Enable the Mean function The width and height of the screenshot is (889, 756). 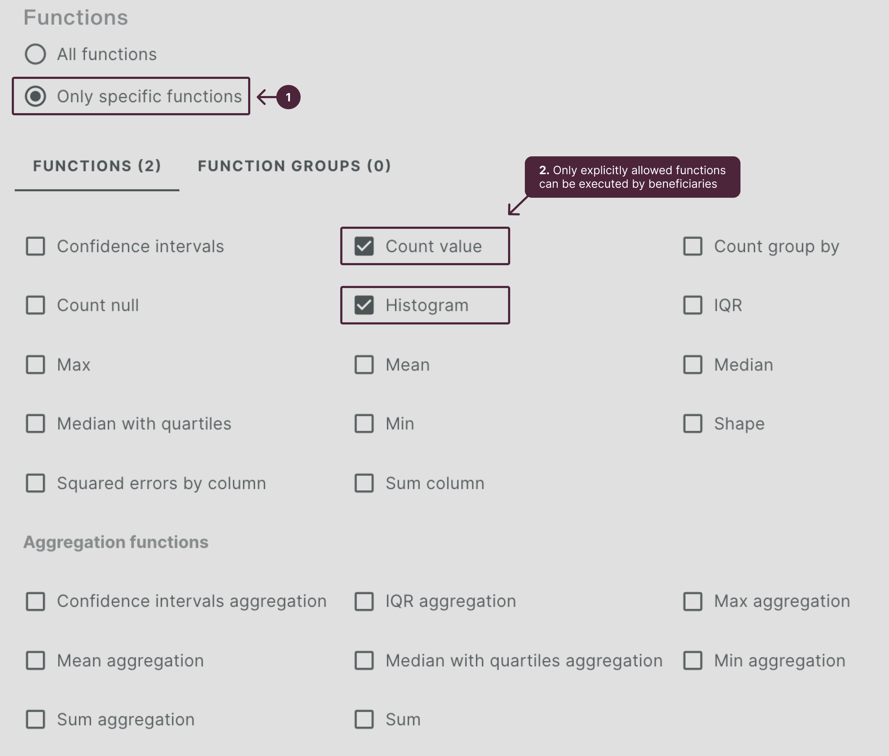(365, 365)
